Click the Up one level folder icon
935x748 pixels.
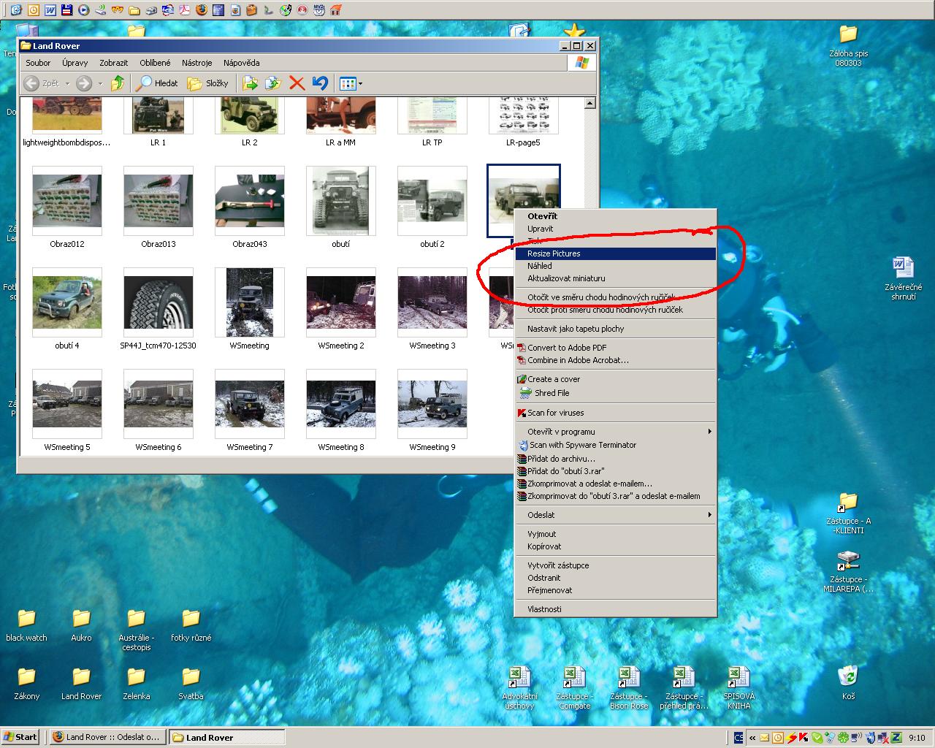tap(117, 83)
